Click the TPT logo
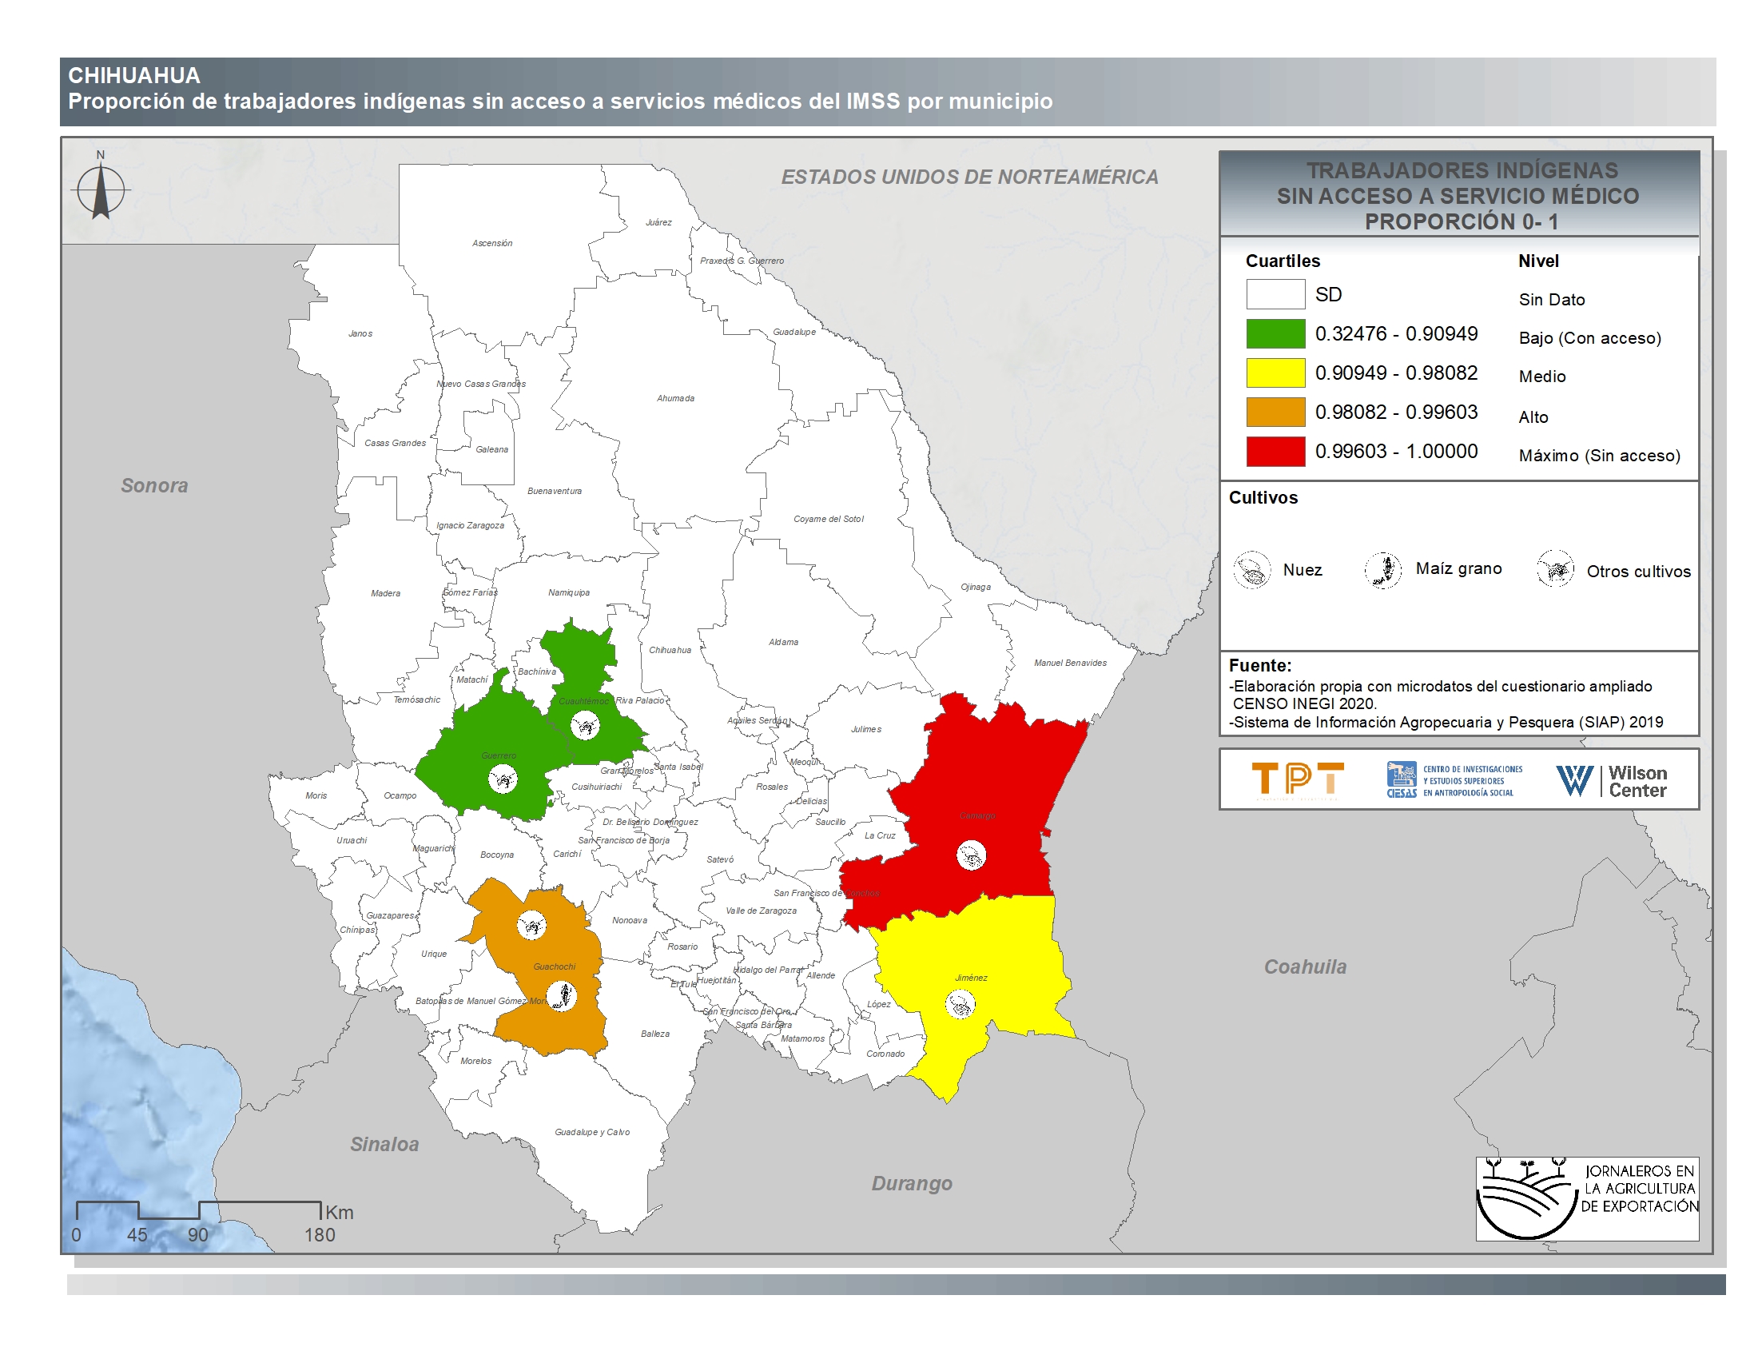This screenshot has height=1359, width=1758. [1297, 780]
